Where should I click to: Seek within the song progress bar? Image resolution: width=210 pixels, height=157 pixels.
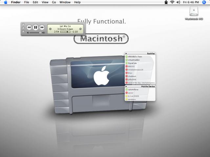point(65,32)
